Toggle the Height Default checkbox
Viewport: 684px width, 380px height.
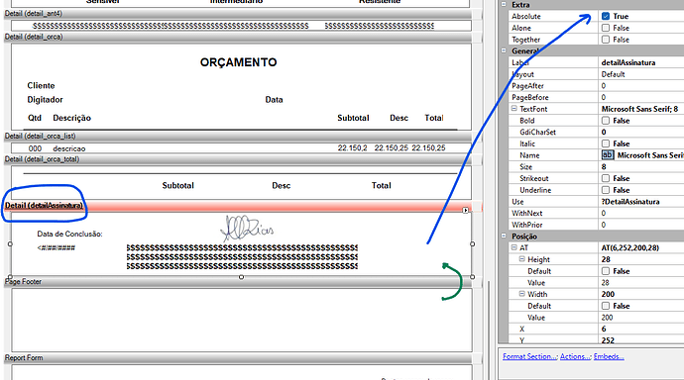606,271
